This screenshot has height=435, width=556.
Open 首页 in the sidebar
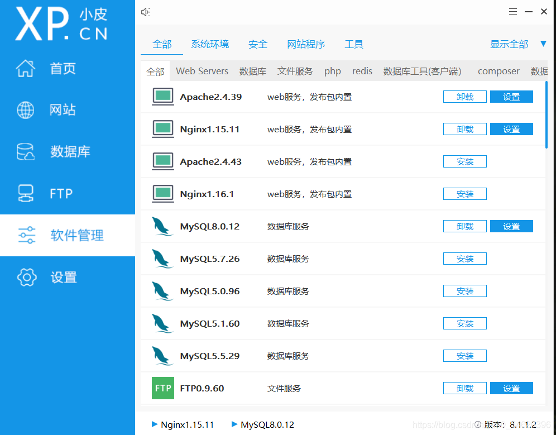pyautogui.click(x=63, y=69)
